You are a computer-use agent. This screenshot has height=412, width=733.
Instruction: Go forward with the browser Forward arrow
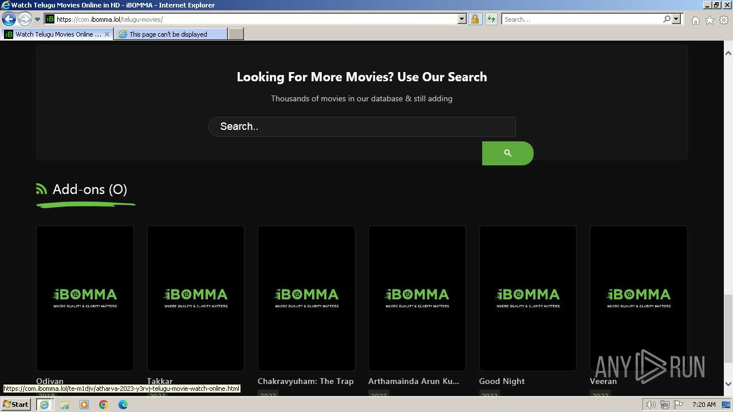(x=24, y=19)
